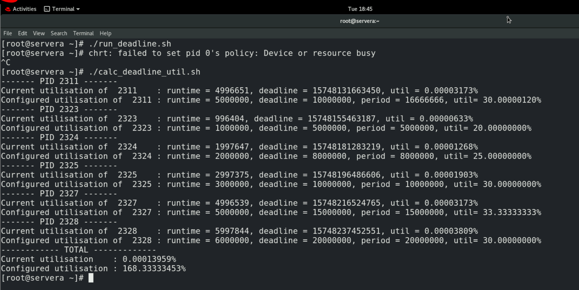Click the root@servera:~ window title bar

(x=359, y=21)
